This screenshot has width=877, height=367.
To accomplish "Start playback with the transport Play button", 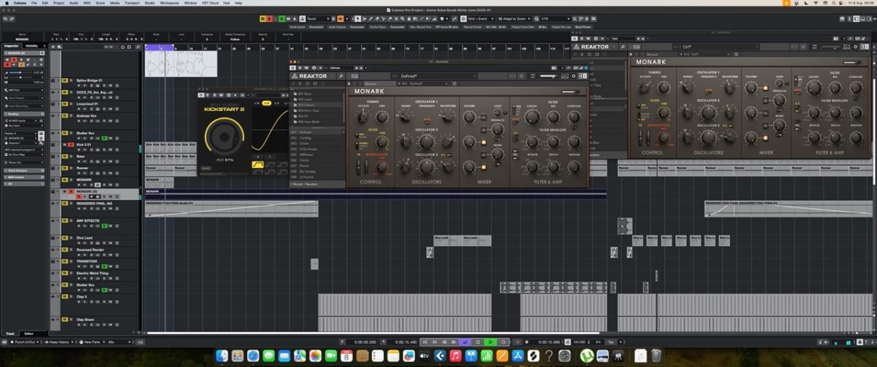I will click(490, 341).
